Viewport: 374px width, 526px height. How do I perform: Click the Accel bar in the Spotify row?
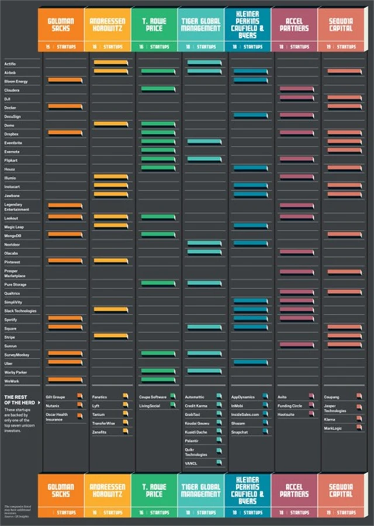296,318
